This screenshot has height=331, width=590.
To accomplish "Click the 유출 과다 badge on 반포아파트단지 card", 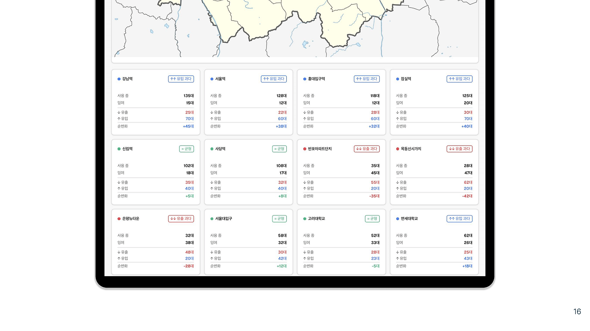I will coord(367,149).
